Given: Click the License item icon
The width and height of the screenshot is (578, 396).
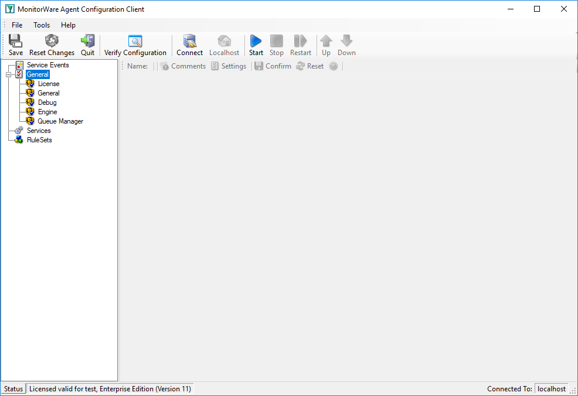Looking at the screenshot, I should coord(30,84).
